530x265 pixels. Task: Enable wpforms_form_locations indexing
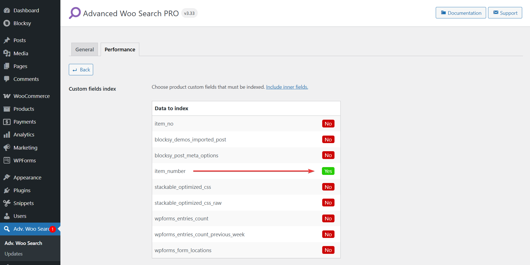tap(328, 250)
